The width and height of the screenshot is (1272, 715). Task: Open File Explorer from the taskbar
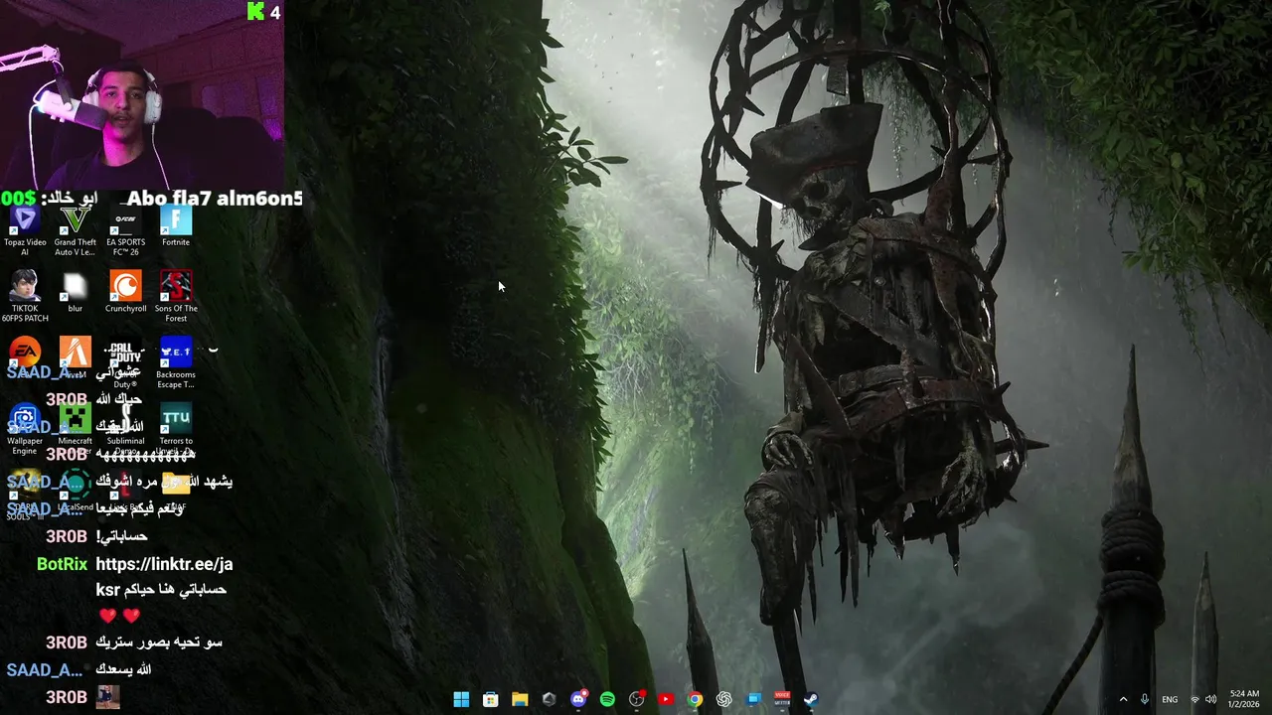pos(520,699)
